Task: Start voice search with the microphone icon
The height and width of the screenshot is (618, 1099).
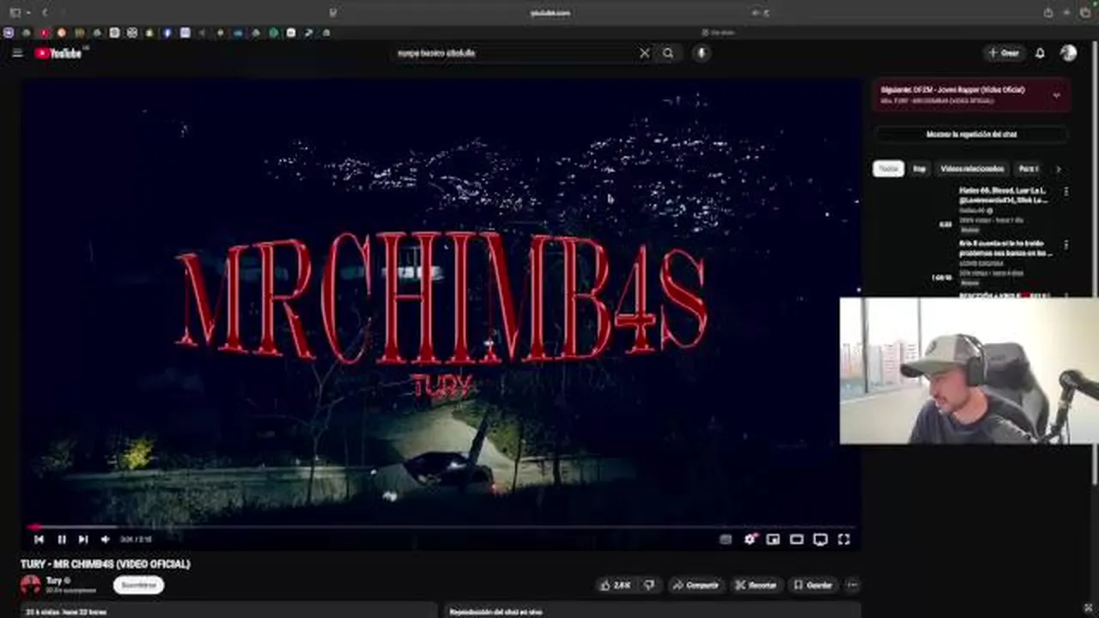Action: pos(701,53)
